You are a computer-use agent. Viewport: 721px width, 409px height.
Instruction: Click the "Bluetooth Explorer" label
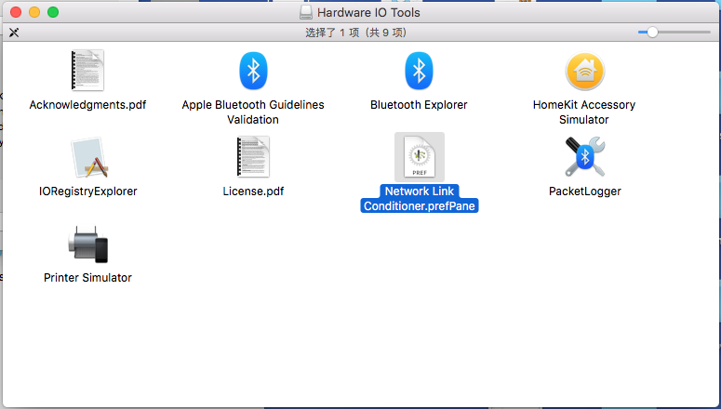click(419, 105)
